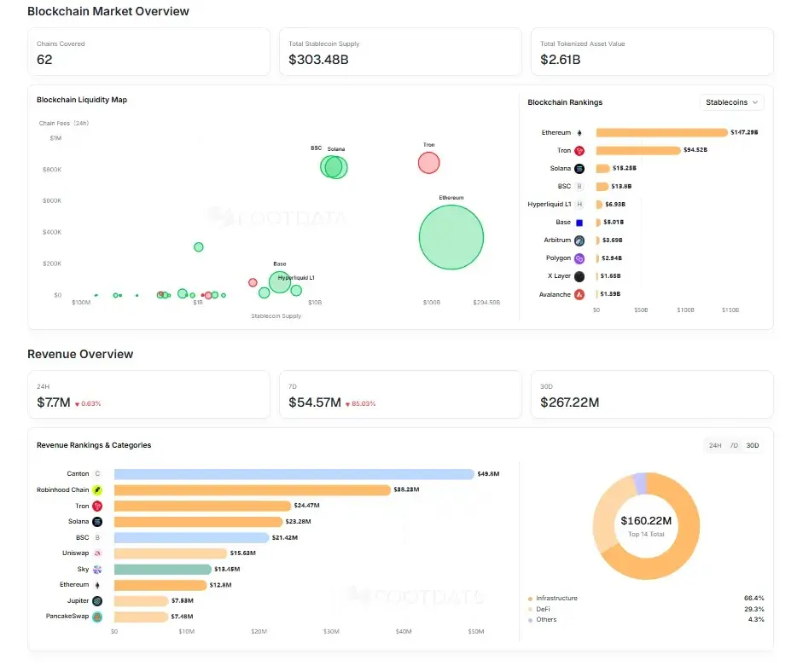This screenshot has width=797, height=666.
Task: Click the $160.22M donut chart center total
Action: 646,521
